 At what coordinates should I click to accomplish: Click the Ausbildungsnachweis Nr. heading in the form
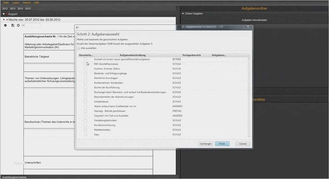[41, 36]
